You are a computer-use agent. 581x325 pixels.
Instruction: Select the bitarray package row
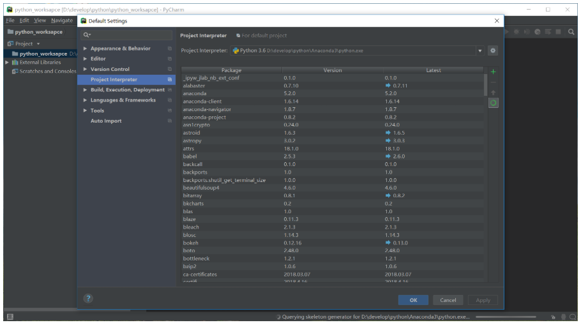pos(333,195)
